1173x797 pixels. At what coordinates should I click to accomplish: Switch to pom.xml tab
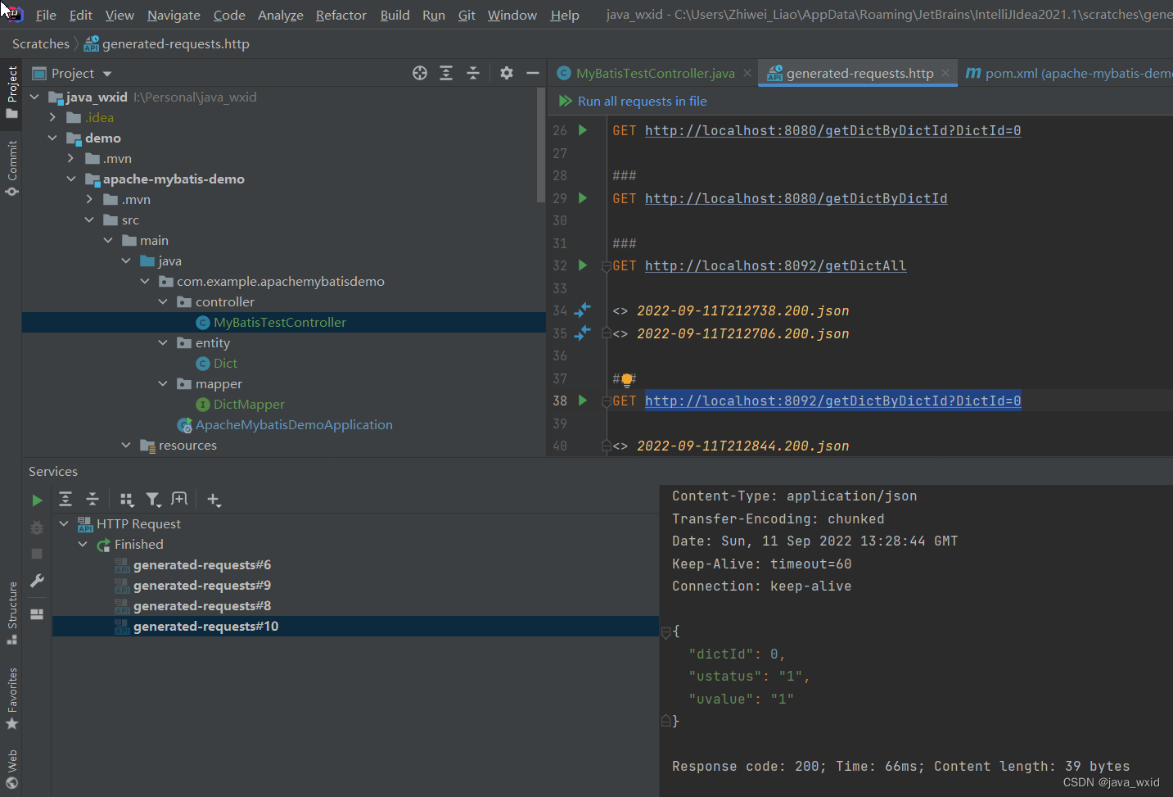pyautogui.click(x=1069, y=73)
